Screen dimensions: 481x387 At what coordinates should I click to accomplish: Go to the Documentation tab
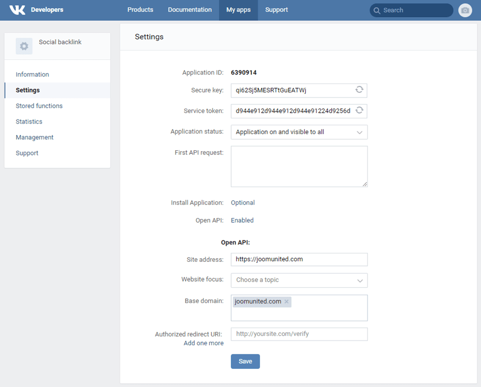(190, 10)
